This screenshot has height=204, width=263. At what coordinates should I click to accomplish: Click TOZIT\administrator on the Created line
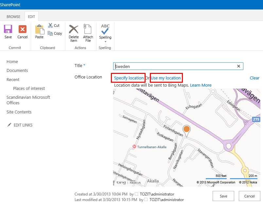[157, 194]
